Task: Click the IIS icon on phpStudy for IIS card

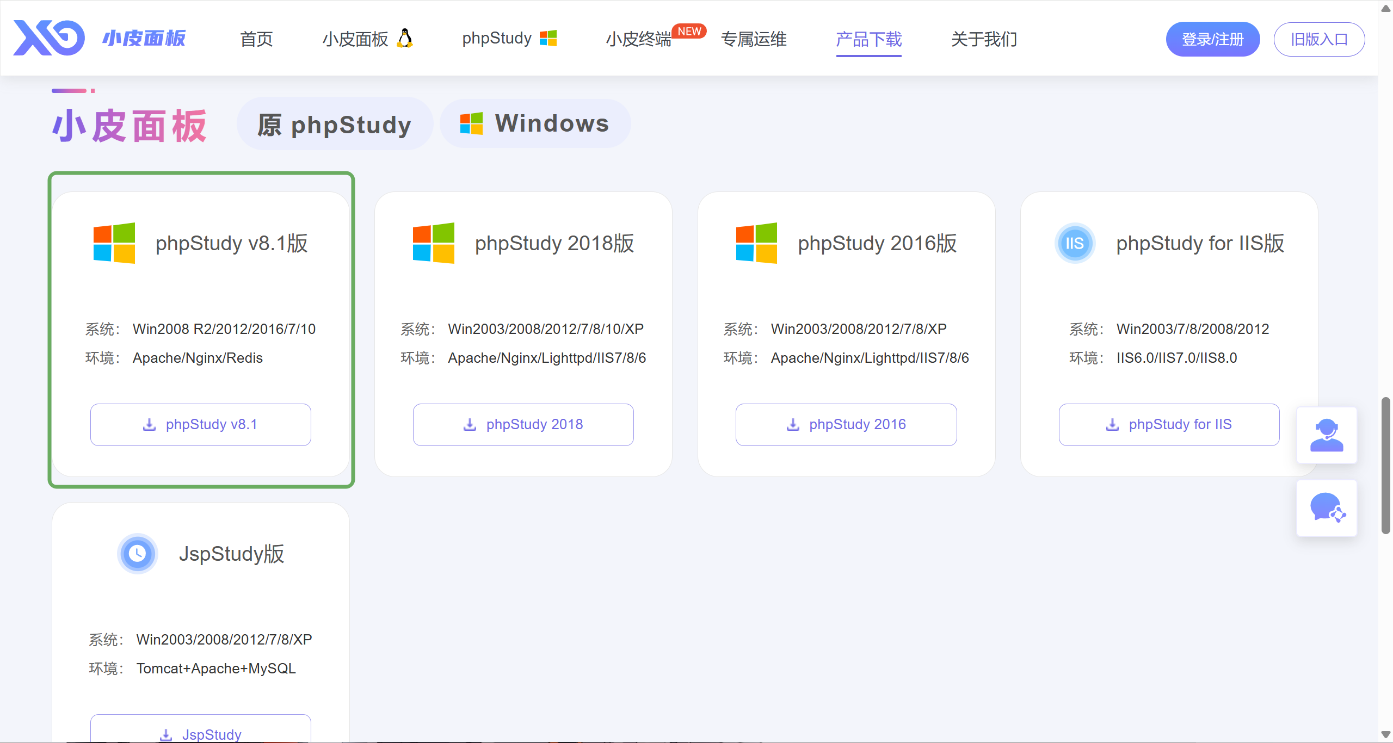Action: (1075, 243)
